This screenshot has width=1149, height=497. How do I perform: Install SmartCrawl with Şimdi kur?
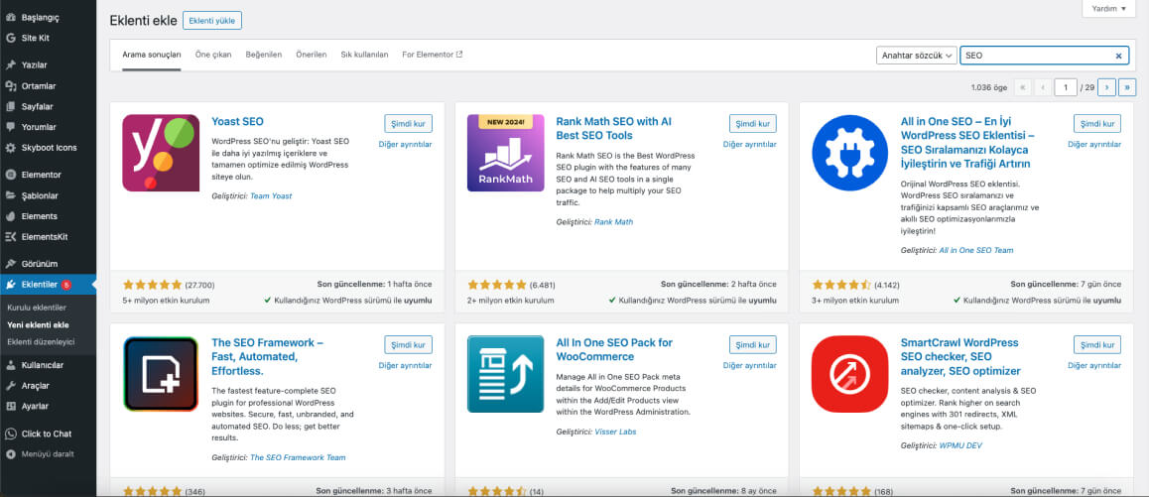1097,344
